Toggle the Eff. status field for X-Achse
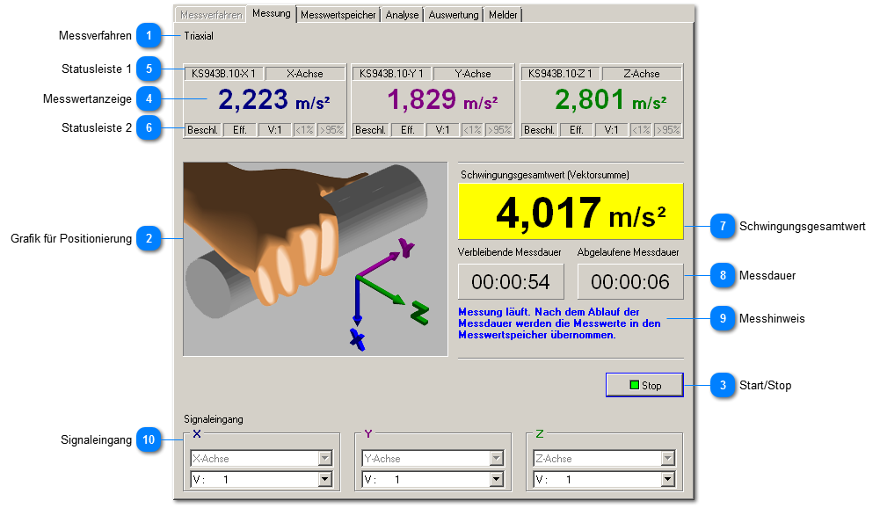This screenshot has height=508, width=880. pos(239,130)
